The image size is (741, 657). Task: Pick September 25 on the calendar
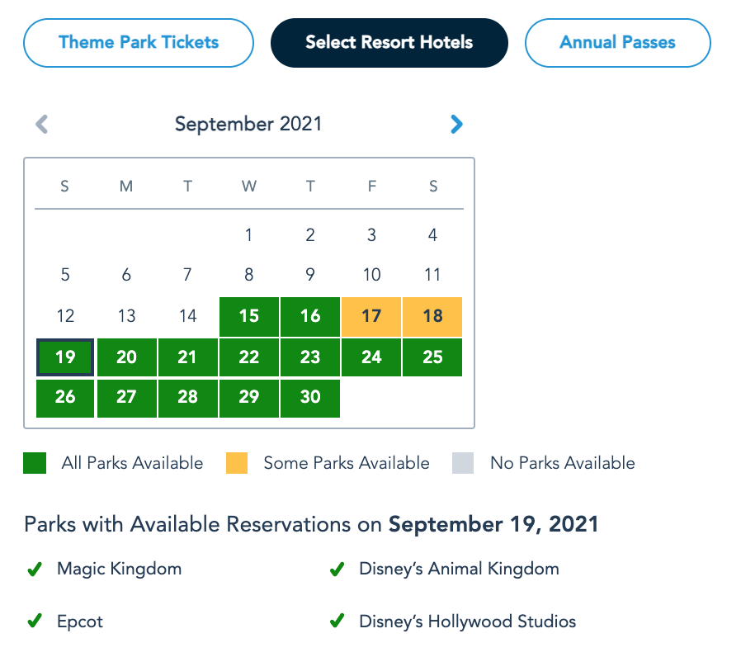coord(432,357)
